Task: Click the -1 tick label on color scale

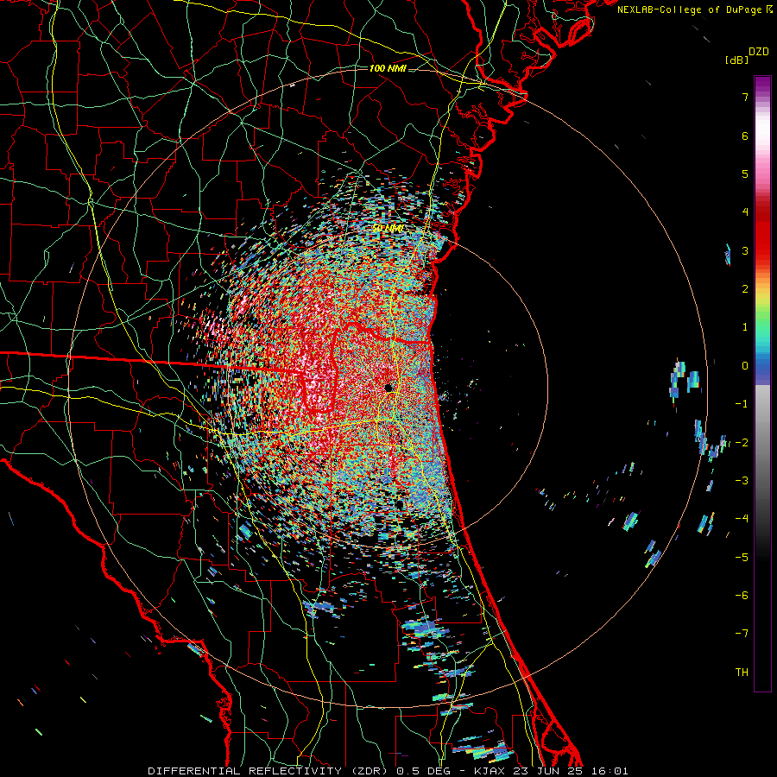Action: point(742,404)
